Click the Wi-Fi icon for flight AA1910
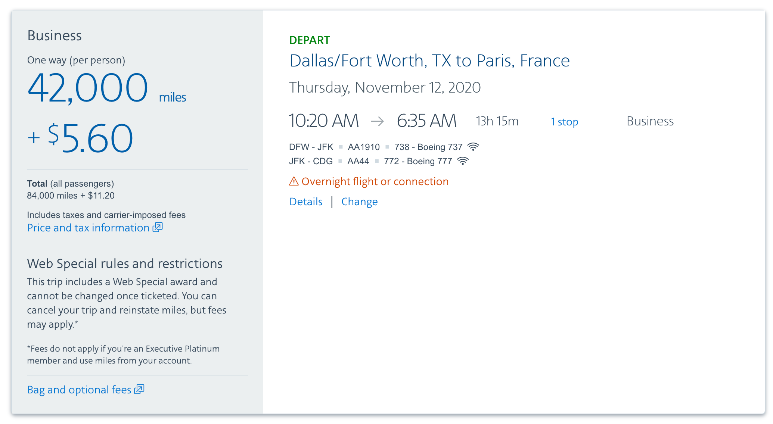The width and height of the screenshot is (773, 424). pos(473,147)
